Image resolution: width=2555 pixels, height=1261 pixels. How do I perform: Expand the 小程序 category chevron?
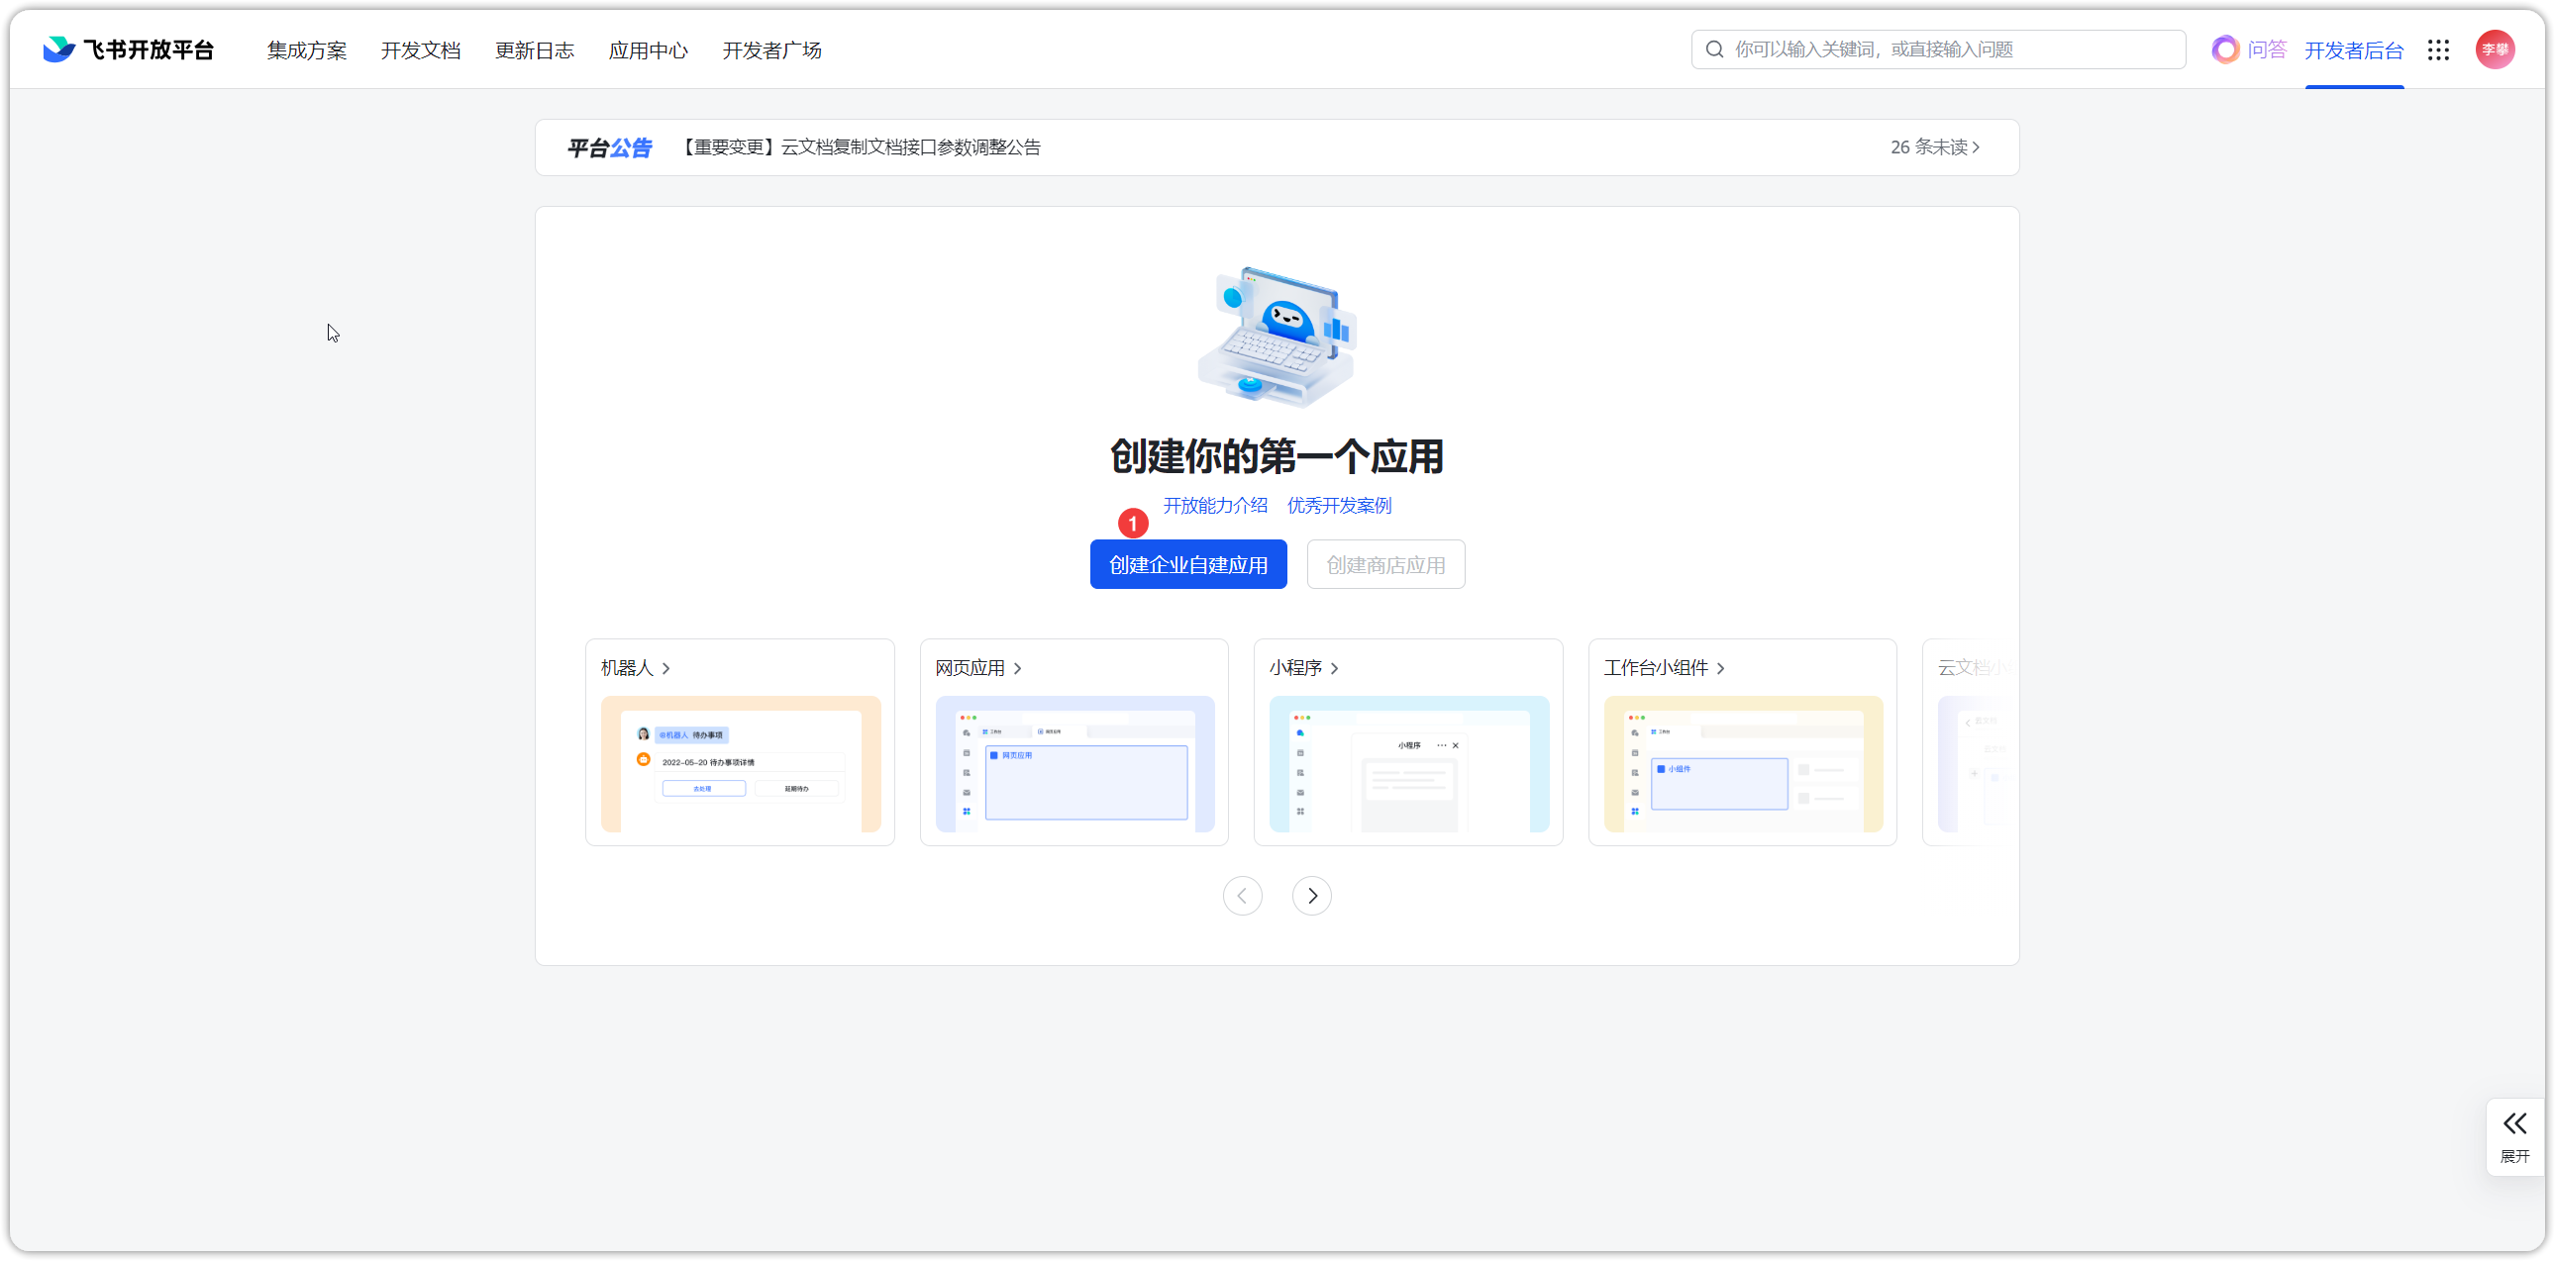click(1335, 668)
